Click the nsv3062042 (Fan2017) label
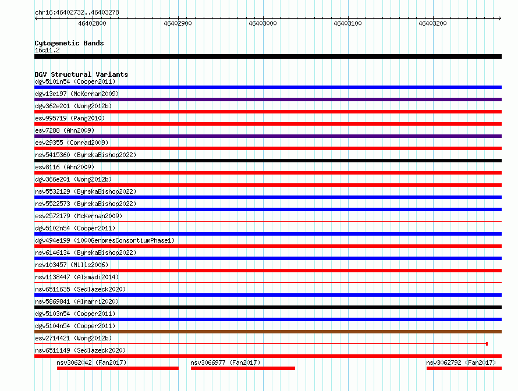 91,362
